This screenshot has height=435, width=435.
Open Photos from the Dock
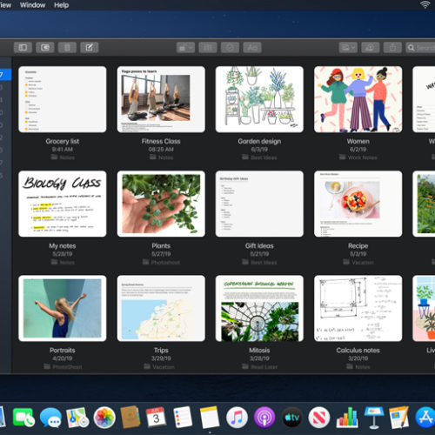(104, 418)
